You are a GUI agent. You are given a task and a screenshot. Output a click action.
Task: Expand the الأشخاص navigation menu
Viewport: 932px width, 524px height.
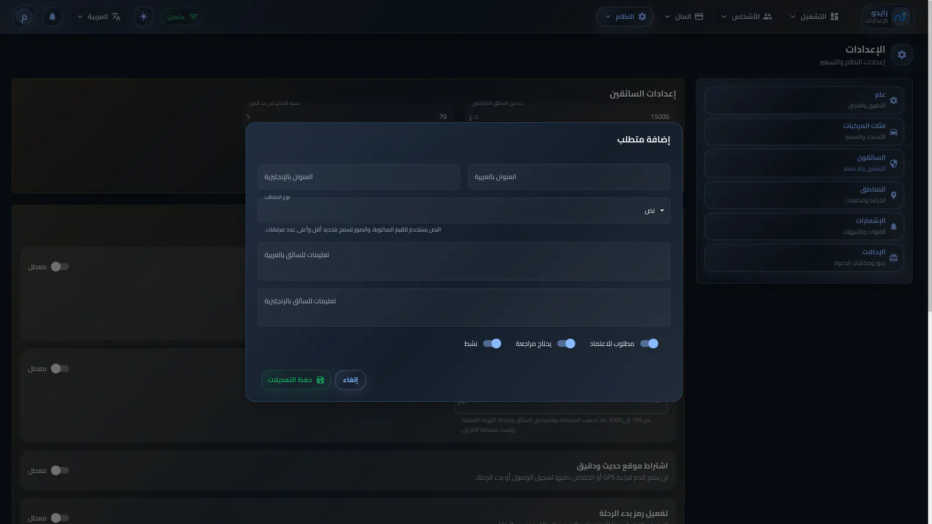pyautogui.click(x=747, y=16)
